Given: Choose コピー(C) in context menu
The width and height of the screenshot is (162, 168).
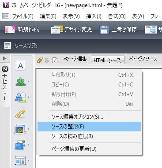Looking at the screenshot, I should (x=89, y=85).
